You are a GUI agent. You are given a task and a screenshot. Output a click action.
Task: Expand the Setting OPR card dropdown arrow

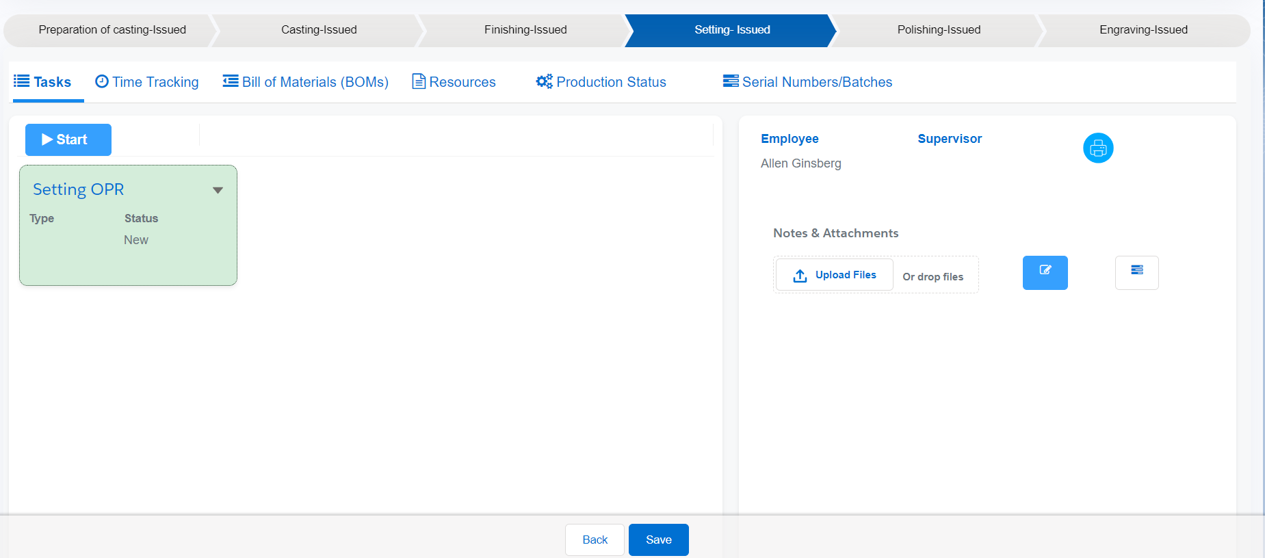(x=218, y=190)
